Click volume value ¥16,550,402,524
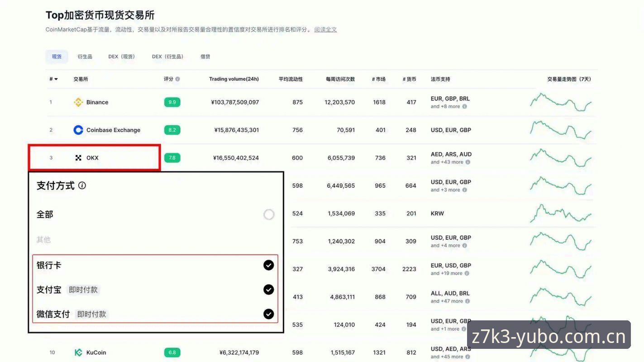644x362 pixels. point(236,158)
